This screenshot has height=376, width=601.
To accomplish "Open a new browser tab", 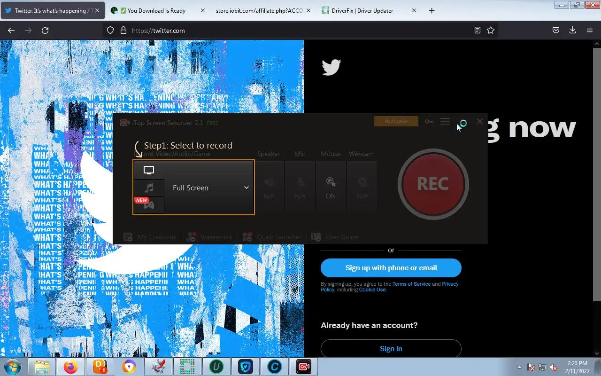I will [x=431, y=10].
